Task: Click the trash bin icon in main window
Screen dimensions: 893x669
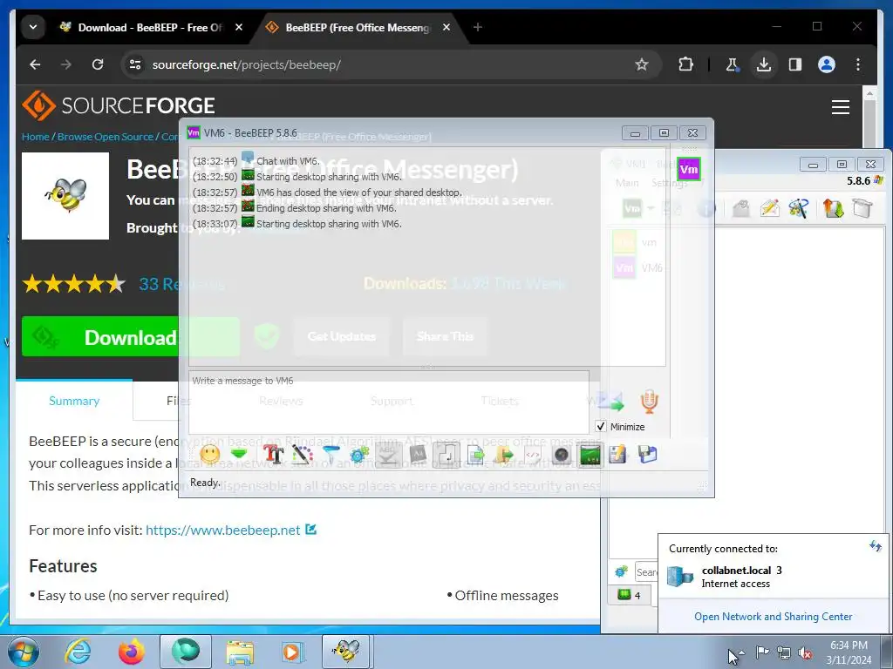Action: pos(862,208)
